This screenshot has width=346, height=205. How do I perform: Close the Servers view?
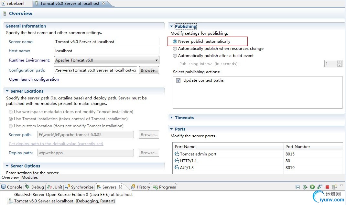click(121, 187)
